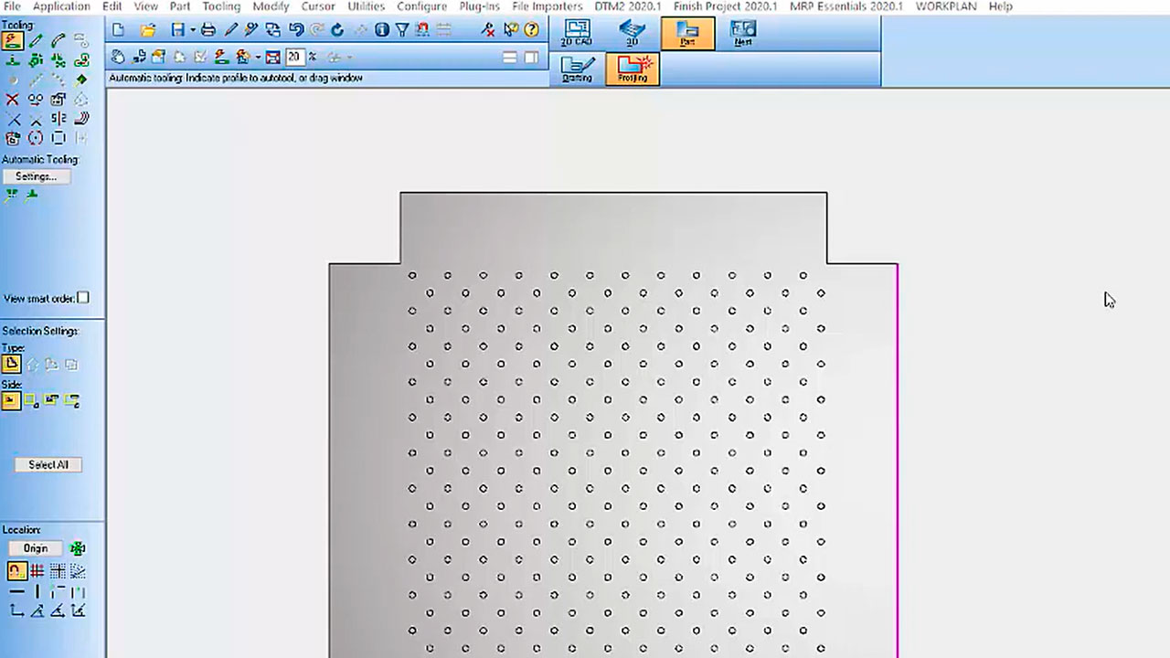Viewport: 1170px width, 658px height.
Task: Open the Utilities menu
Action: tap(366, 6)
